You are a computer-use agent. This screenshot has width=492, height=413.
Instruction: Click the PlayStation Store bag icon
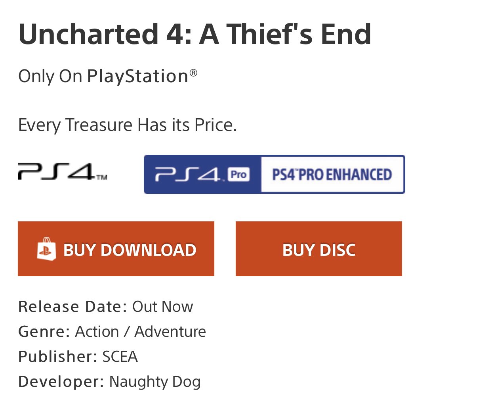pos(46,249)
